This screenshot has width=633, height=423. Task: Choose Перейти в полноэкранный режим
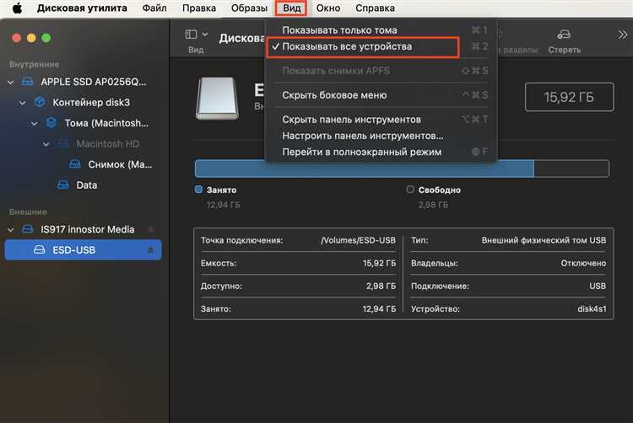click(x=381, y=152)
